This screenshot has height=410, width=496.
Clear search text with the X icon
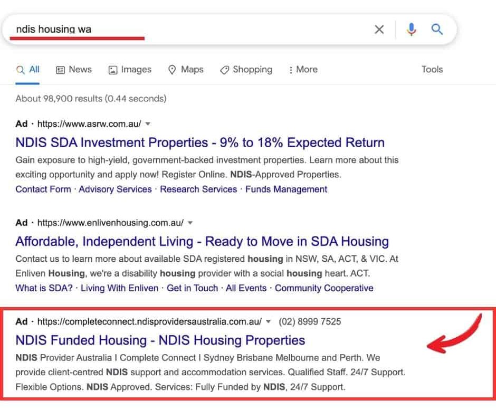379,30
